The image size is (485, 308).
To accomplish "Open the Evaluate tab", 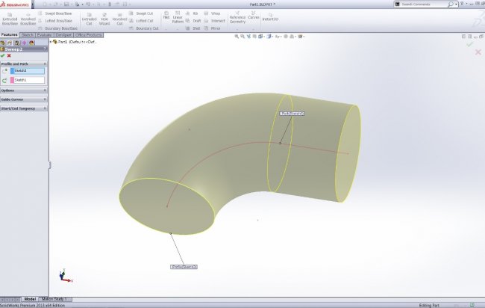I will (x=46, y=34).
